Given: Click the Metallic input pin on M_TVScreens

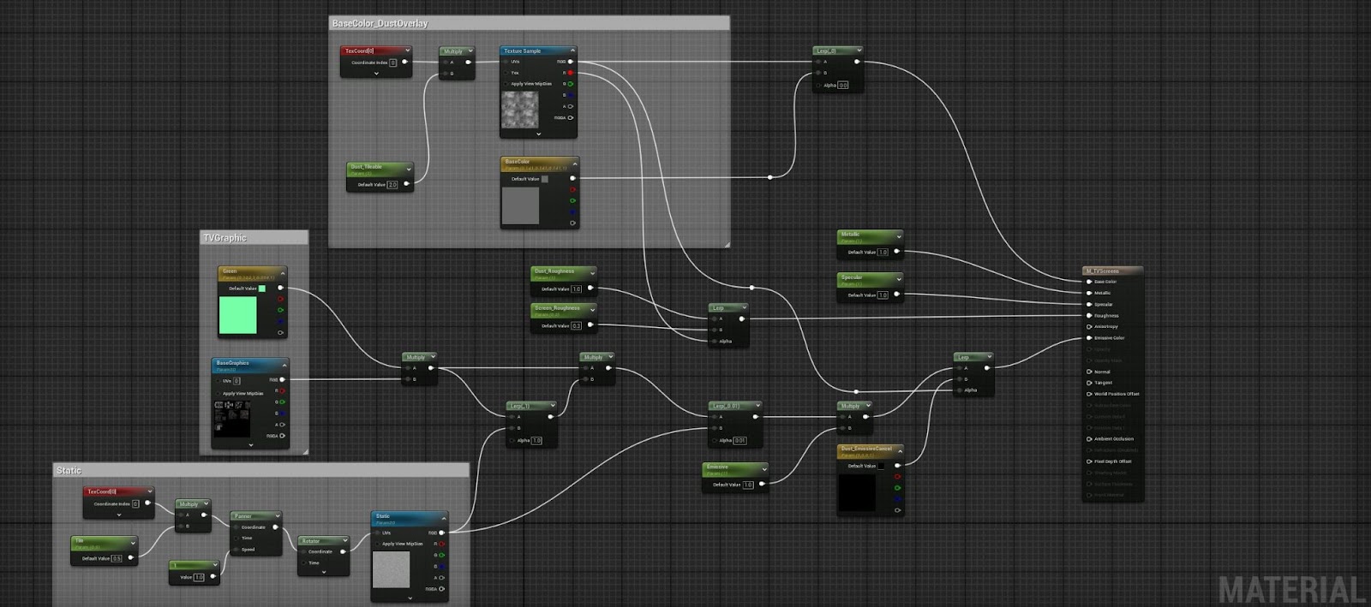Looking at the screenshot, I should pyautogui.click(x=1089, y=293).
